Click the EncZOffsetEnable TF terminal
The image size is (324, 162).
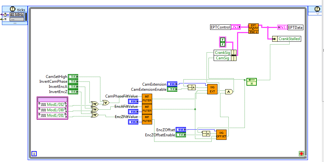point(181,135)
